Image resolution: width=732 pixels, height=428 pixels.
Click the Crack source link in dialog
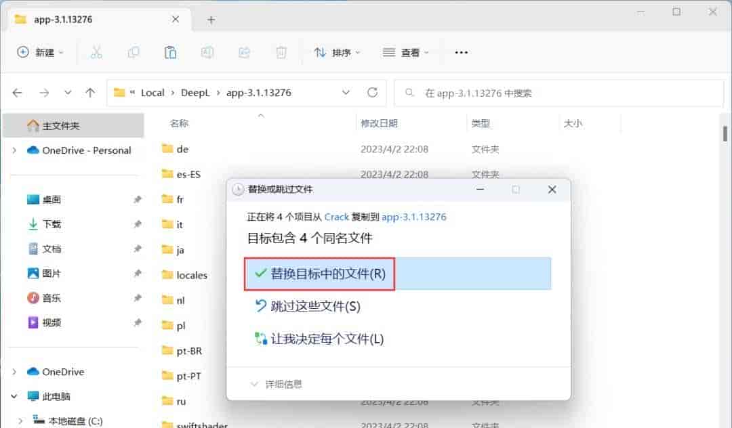(337, 217)
